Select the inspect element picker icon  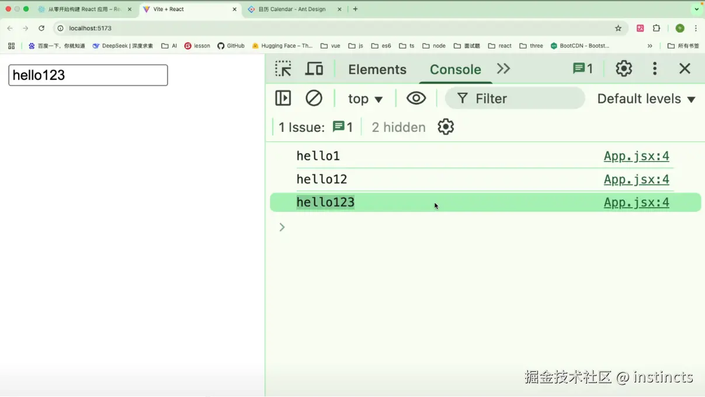click(x=283, y=69)
